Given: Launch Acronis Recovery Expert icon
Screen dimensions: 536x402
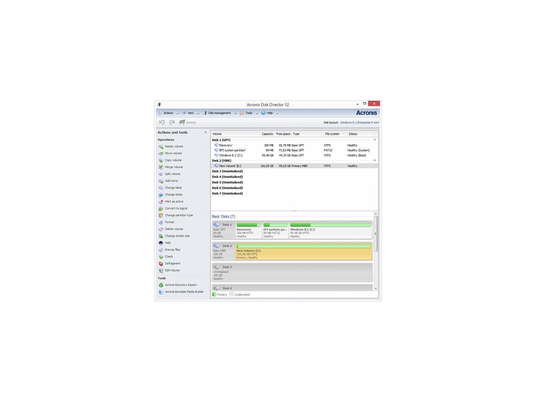Looking at the screenshot, I should (x=161, y=285).
